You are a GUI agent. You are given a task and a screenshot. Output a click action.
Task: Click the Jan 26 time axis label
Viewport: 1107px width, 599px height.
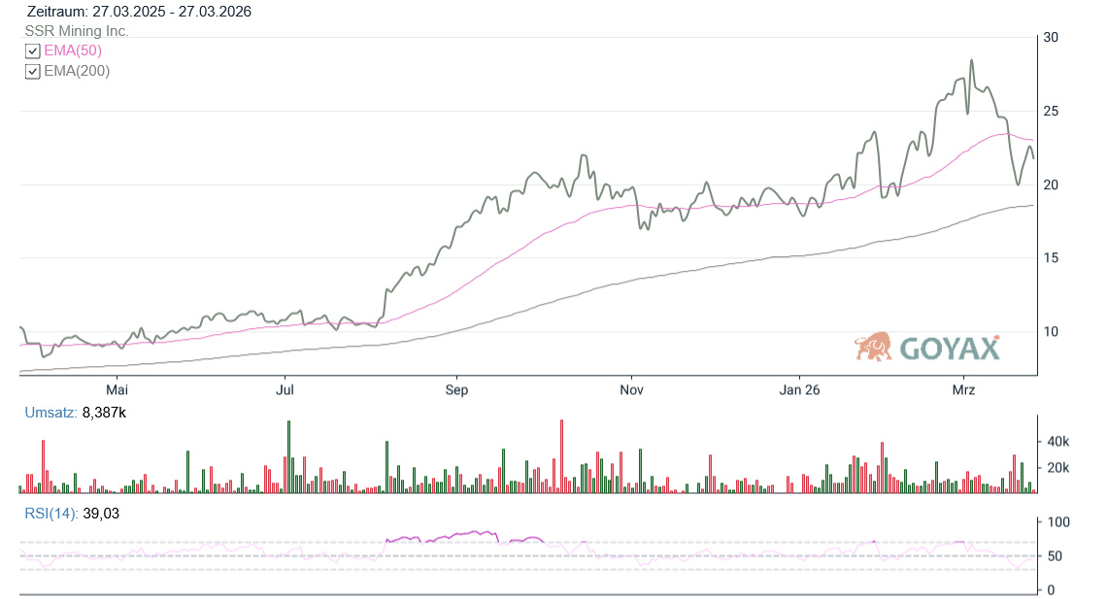pyautogui.click(x=799, y=390)
